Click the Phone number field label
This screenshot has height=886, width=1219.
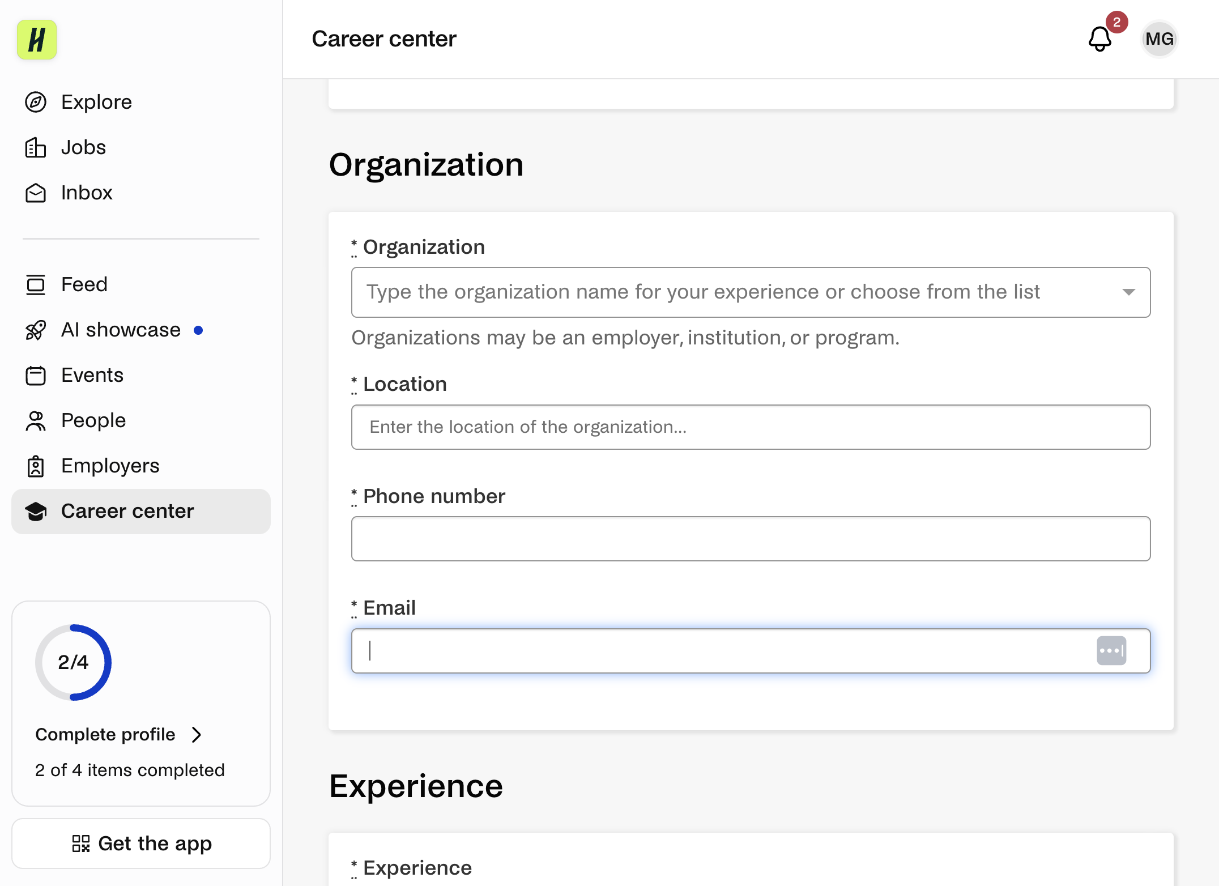point(434,496)
